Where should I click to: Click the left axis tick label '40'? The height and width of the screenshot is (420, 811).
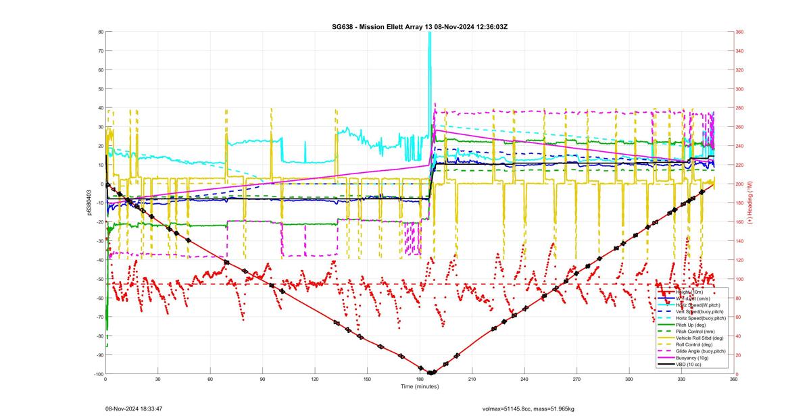click(100, 108)
